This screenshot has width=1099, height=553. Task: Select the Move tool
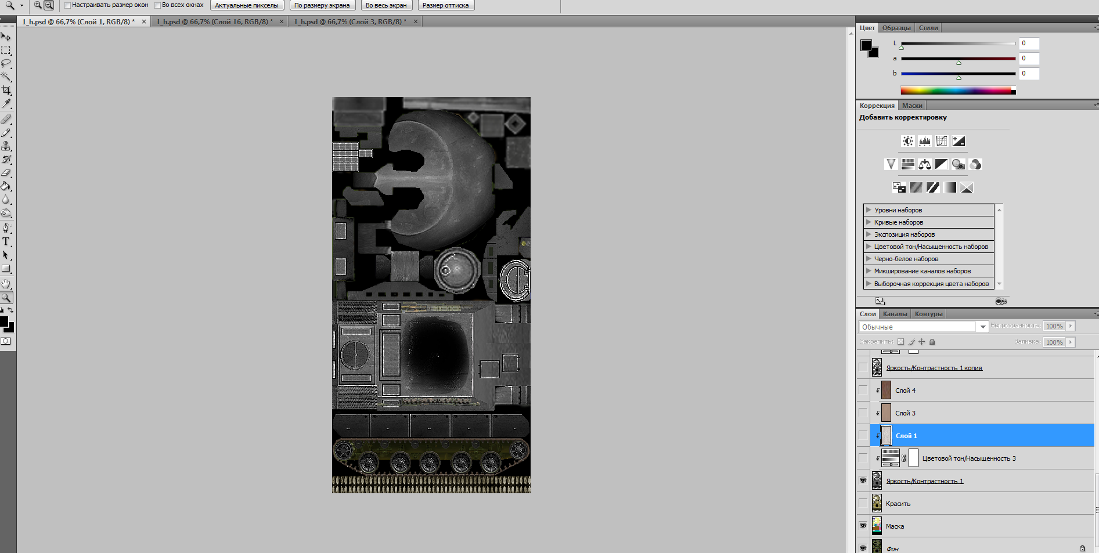pyautogui.click(x=6, y=37)
